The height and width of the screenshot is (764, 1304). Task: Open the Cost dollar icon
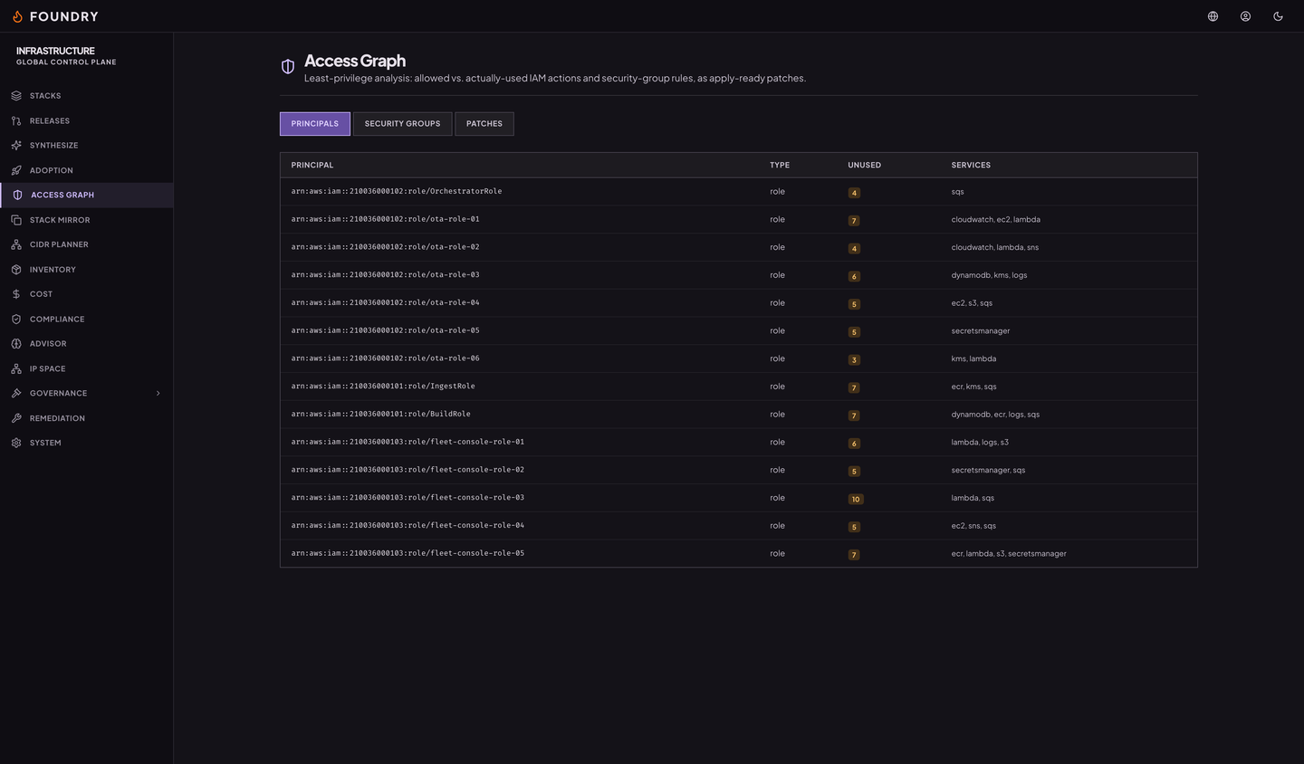tap(16, 294)
